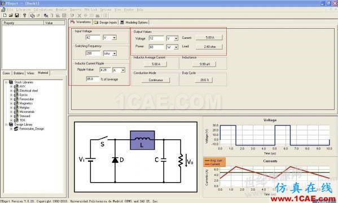Expand the Ferroxcube_Design tree node
338x203 pixels.
point(11,129)
